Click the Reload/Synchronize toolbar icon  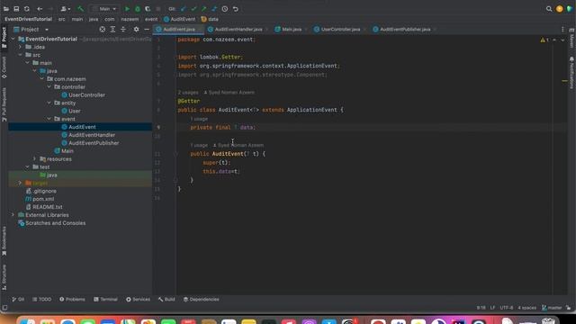click(x=27, y=9)
